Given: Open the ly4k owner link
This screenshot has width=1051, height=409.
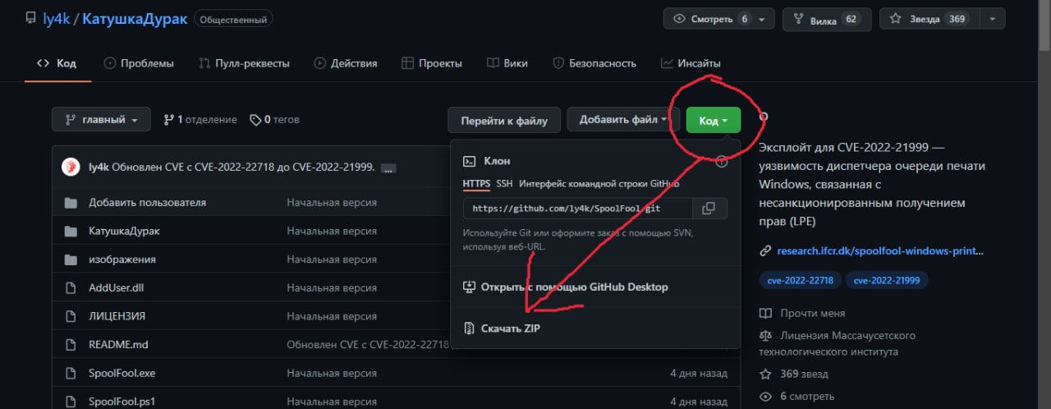Looking at the screenshot, I should (x=56, y=18).
